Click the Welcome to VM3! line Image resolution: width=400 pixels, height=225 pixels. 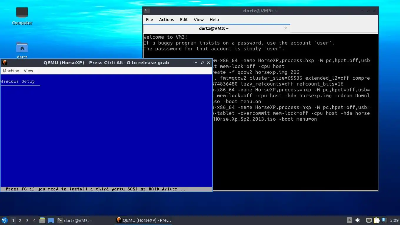pos(165,37)
